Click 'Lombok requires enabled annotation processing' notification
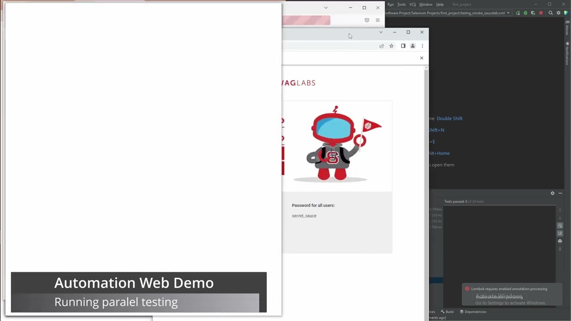571x321 pixels. click(509, 289)
